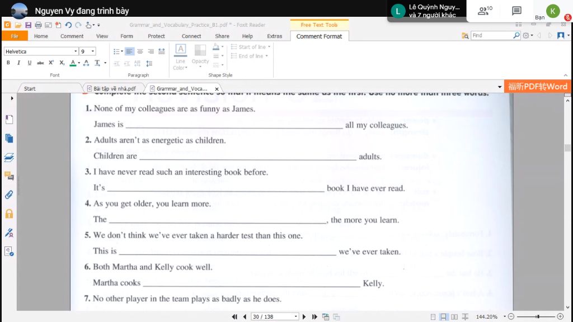
Task: Open the Comments panel icon
Action: click(x=9, y=176)
